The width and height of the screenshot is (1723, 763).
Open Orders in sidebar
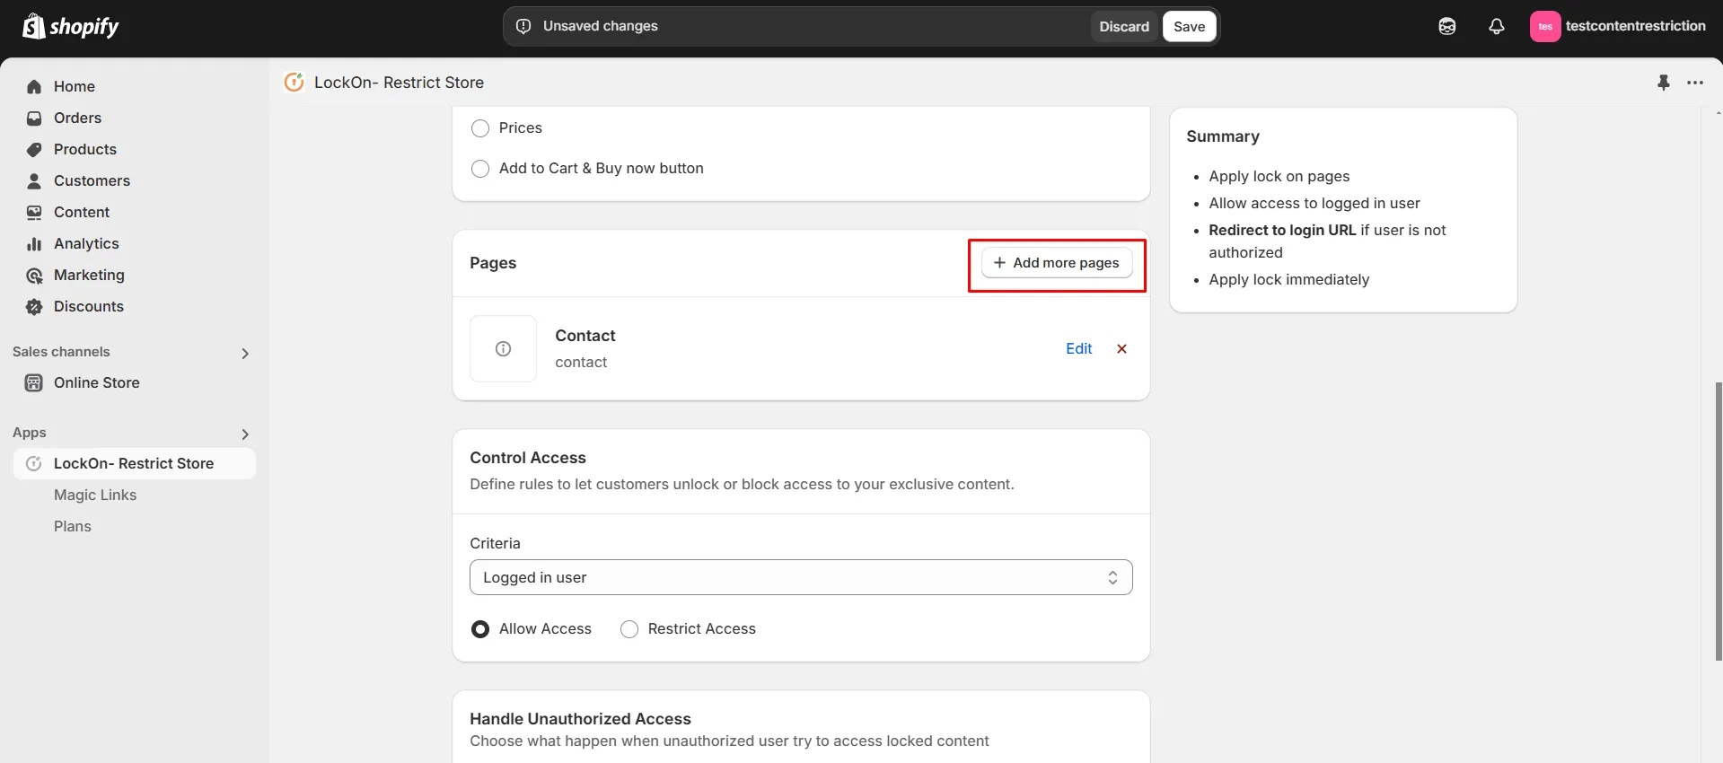pyautogui.click(x=77, y=118)
